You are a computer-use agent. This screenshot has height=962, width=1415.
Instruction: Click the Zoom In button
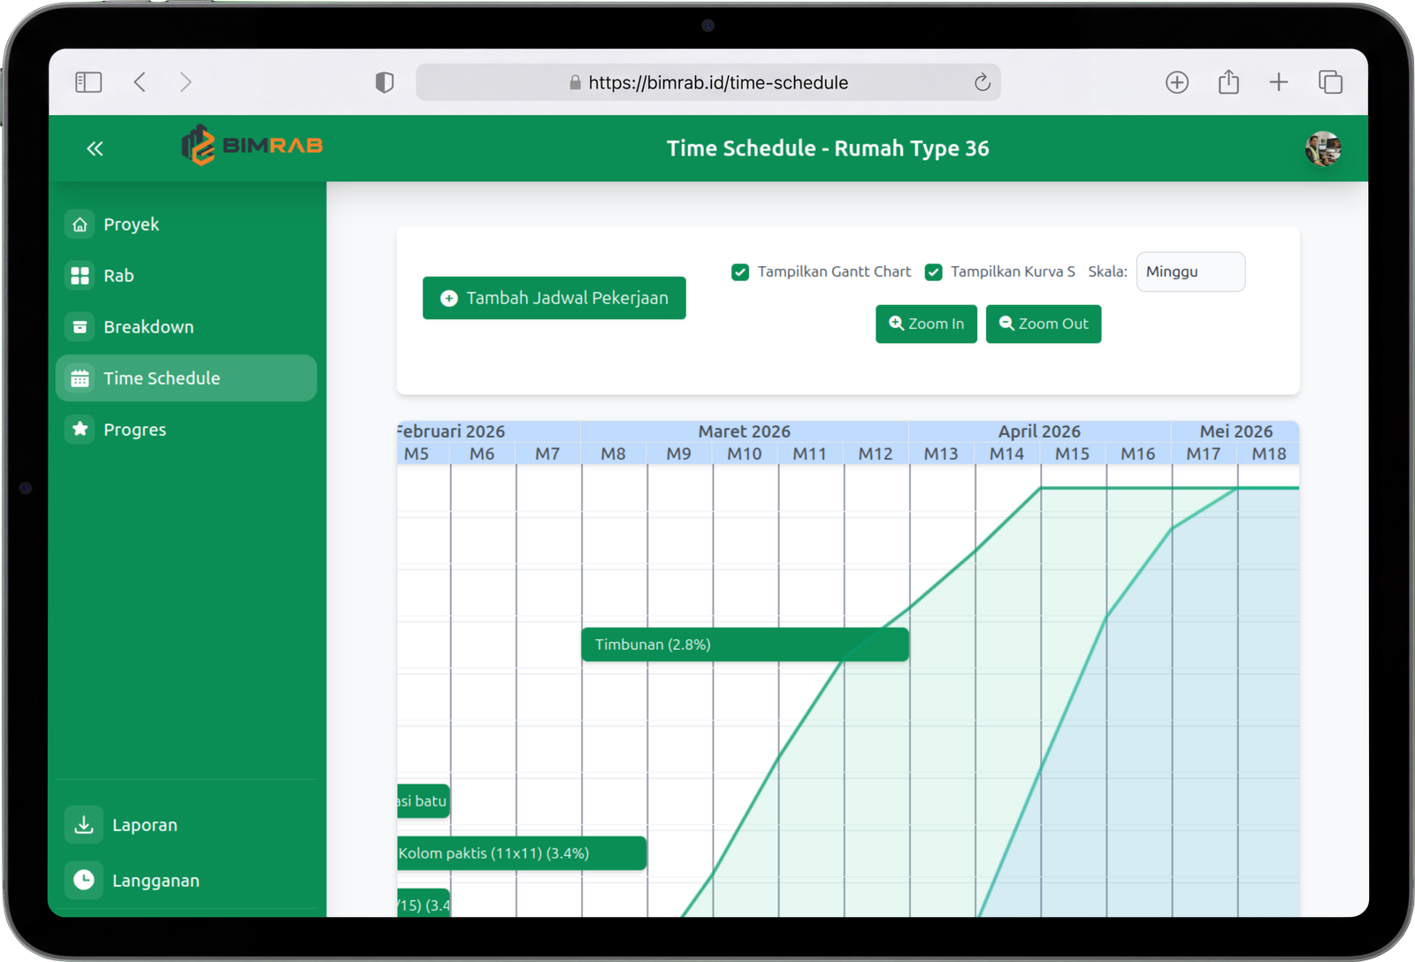click(926, 324)
